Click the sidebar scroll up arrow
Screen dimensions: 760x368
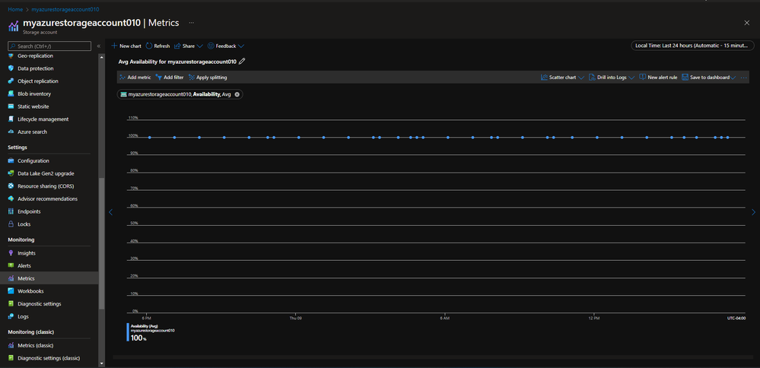(x=101, y=57)
